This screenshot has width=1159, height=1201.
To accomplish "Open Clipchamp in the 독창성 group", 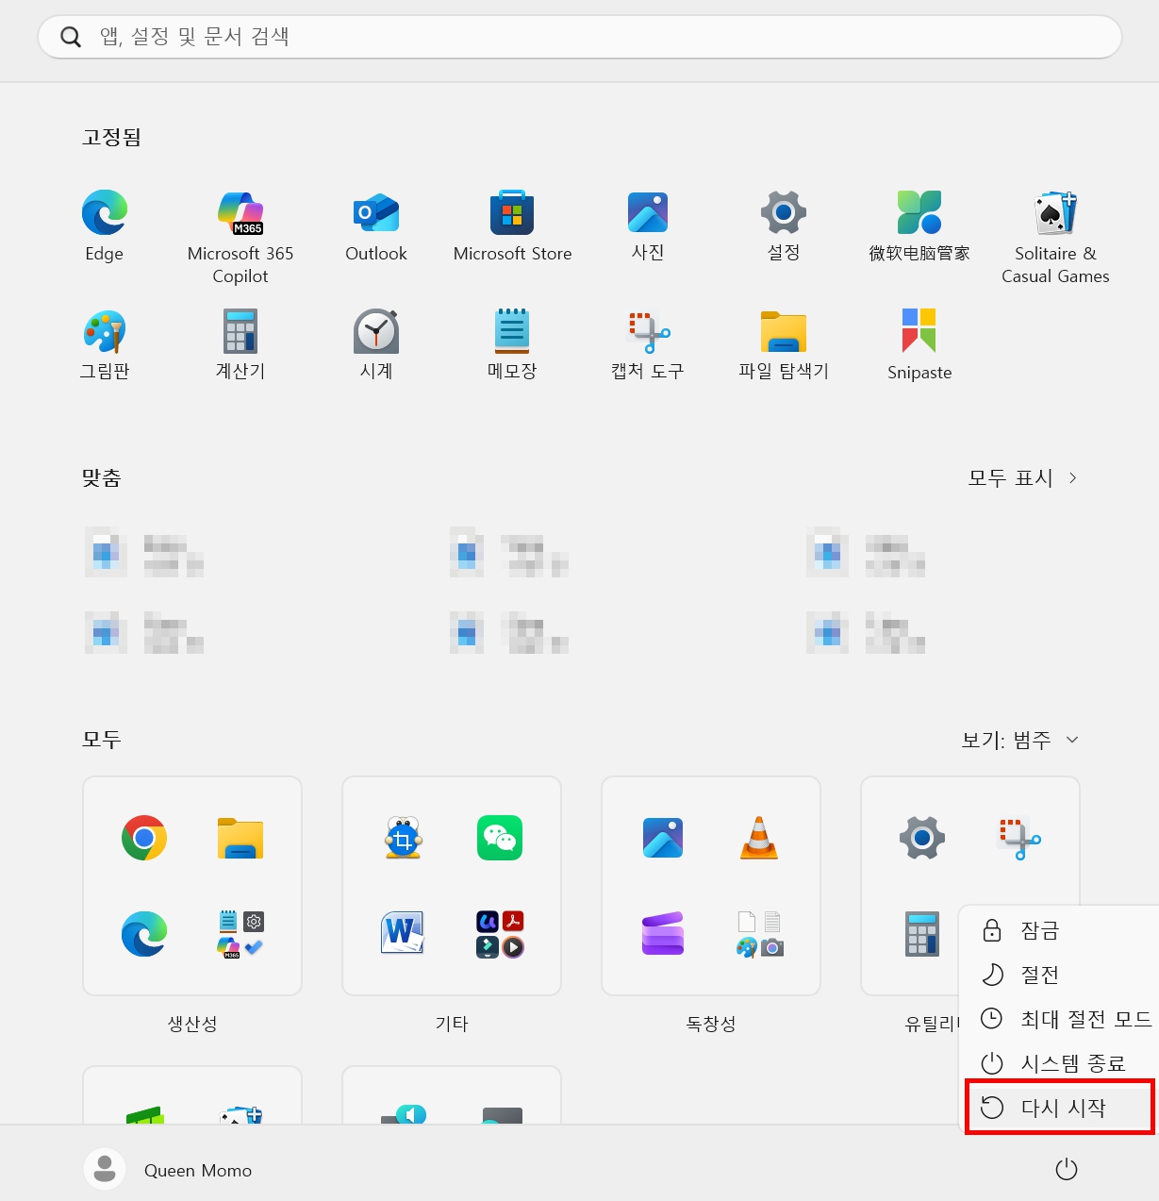I will point(663,934).
